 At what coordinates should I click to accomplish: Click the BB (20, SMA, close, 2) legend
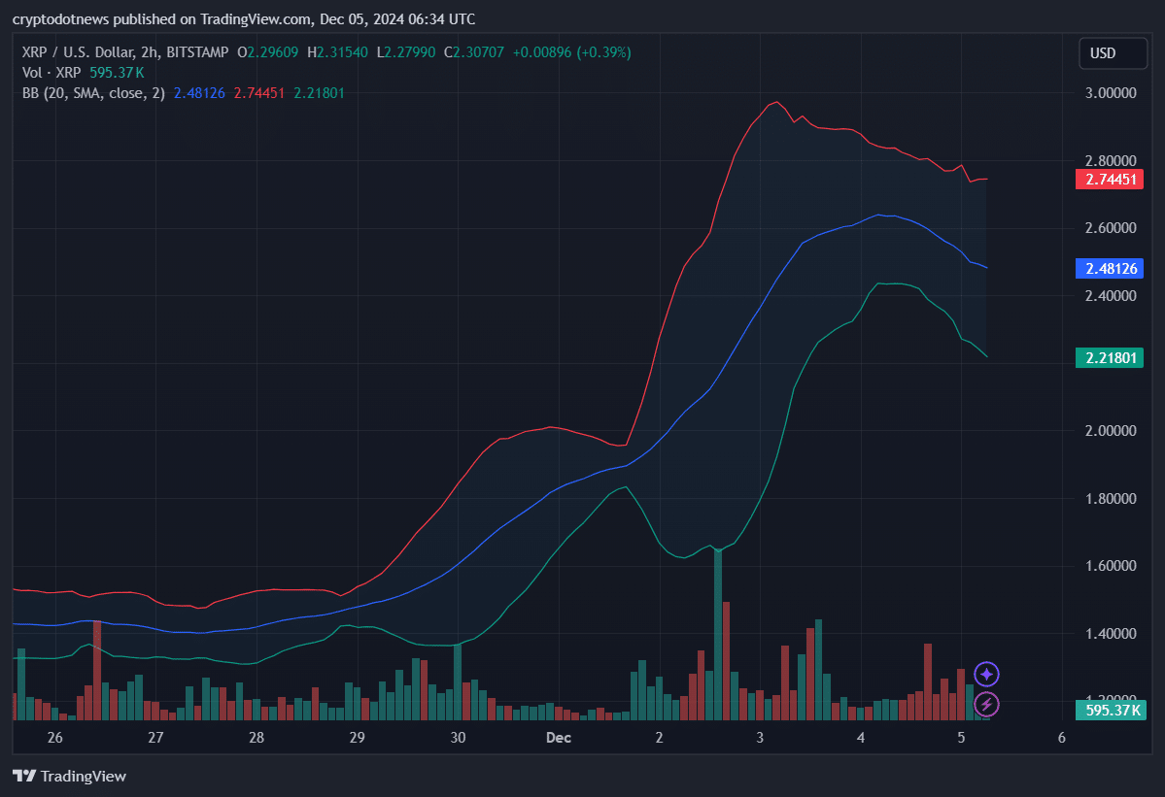93,93
